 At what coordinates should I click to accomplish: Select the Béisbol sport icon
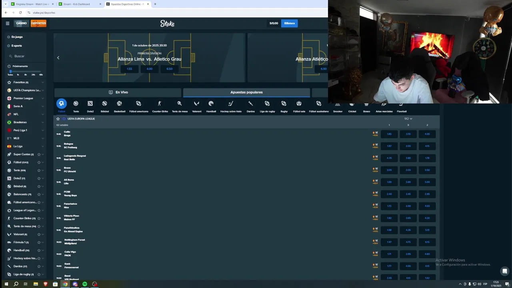click(104, 104)
